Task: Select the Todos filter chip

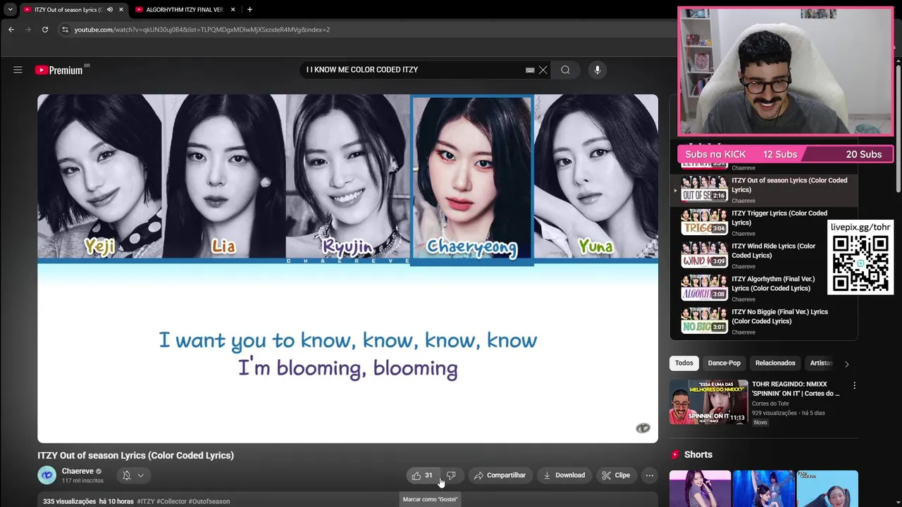Action: point(684,363)
